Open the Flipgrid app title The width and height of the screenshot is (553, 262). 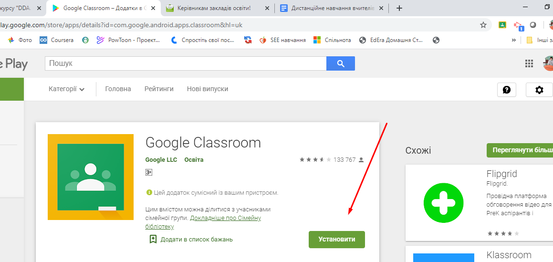click(501, 174)
